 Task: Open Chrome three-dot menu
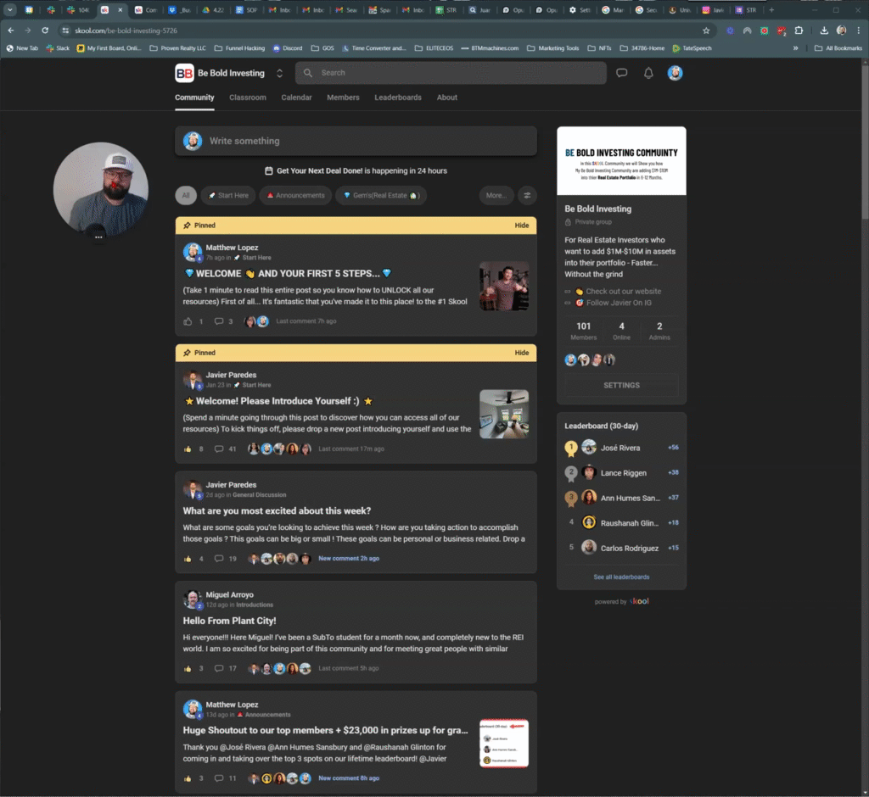859,31
